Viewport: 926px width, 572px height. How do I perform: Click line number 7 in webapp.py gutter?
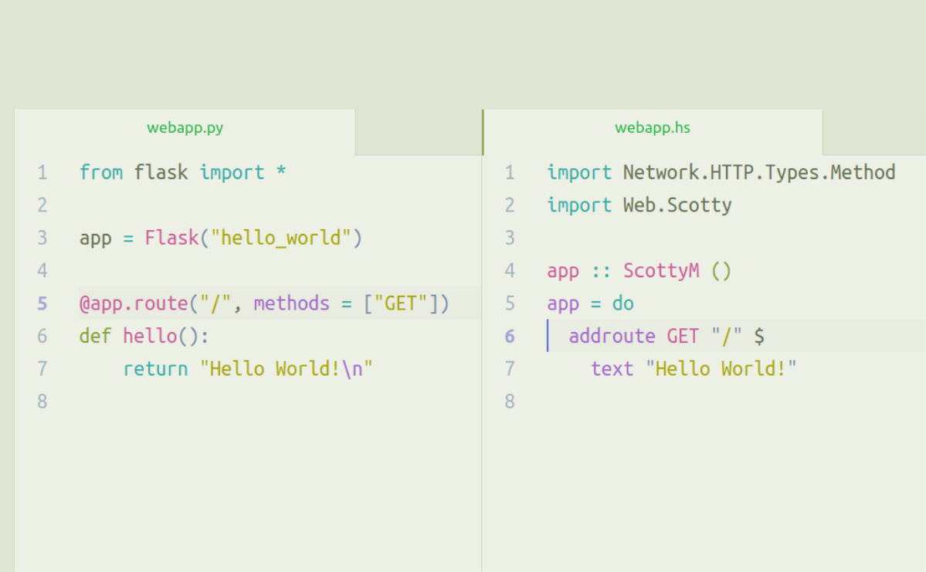click(x=42, y=370)
